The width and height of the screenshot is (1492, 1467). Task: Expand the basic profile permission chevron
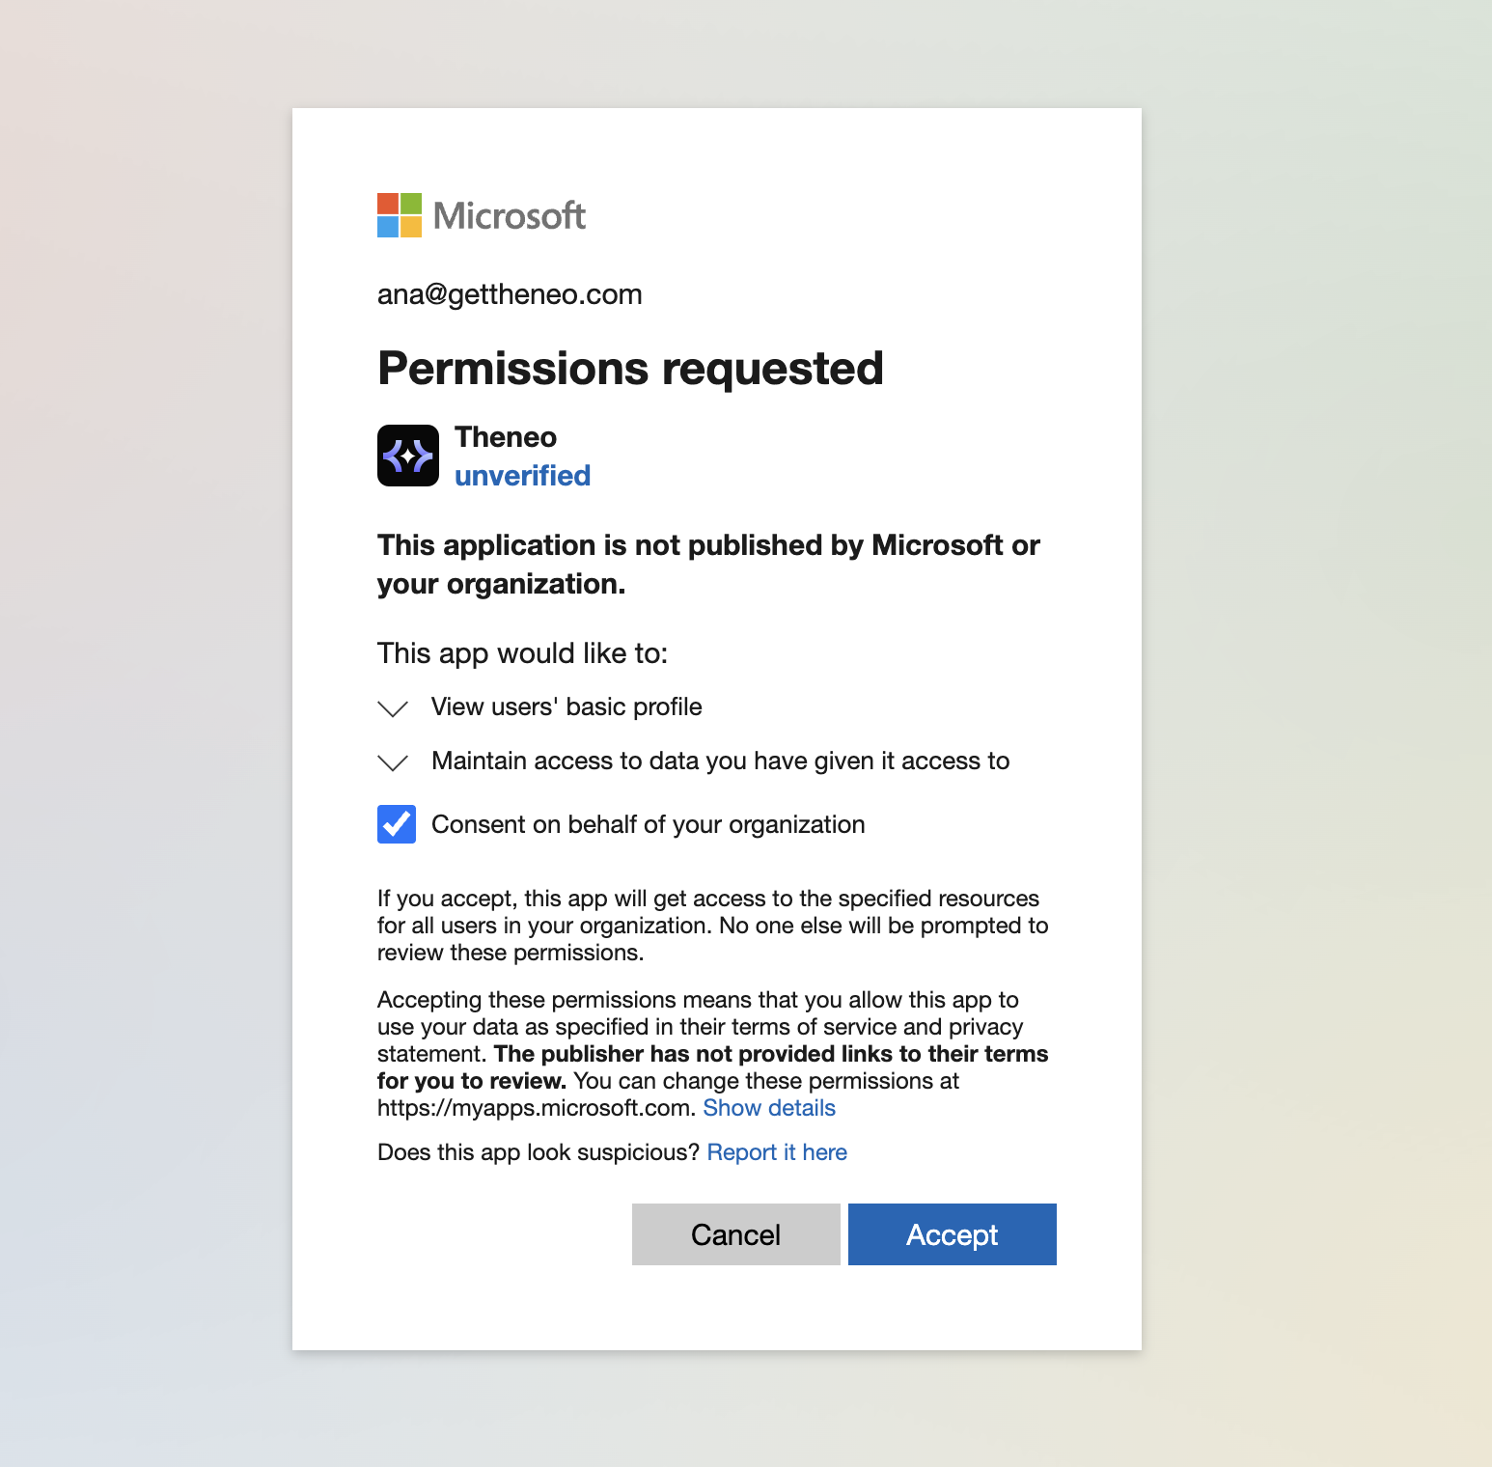click(x=393, y=708)
